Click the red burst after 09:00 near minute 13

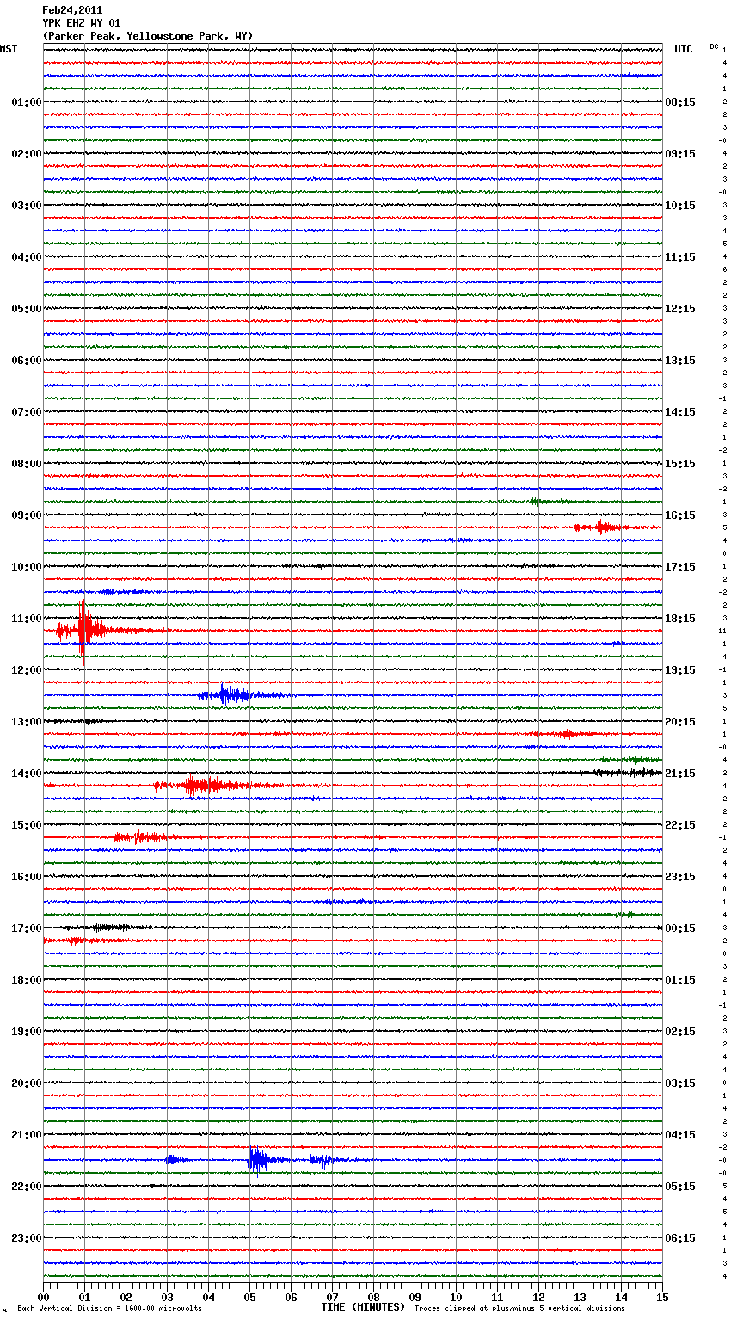(x=604, y=527)
